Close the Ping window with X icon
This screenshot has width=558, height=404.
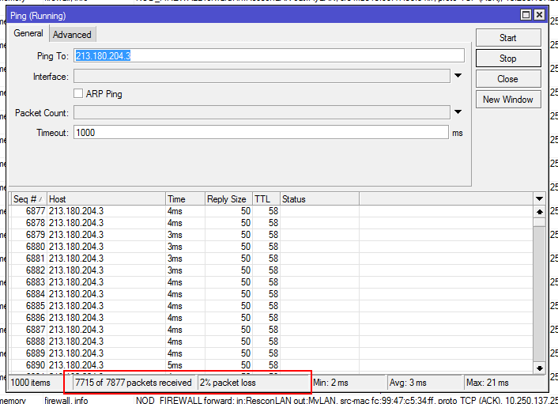pos(540,14)
